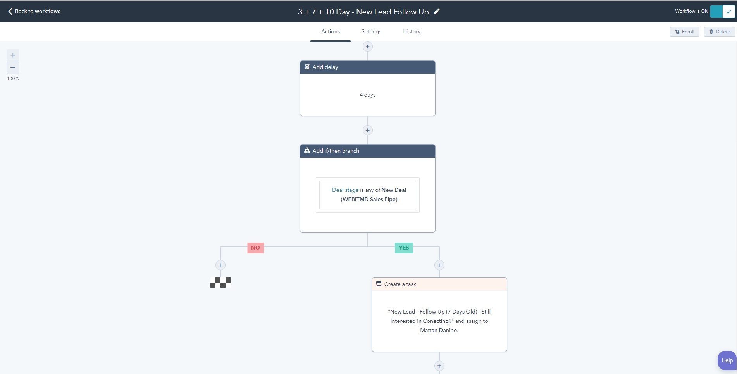The width and height of the screenshot is (737, 374).
Task: Click the plus above the Add delay card
Action: pyautogui.click(x=367, y=46)
